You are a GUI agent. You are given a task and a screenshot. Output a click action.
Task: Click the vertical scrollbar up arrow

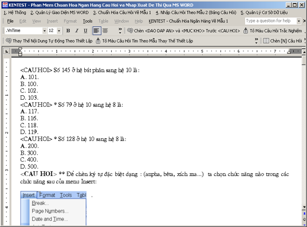tap(304, 52)
